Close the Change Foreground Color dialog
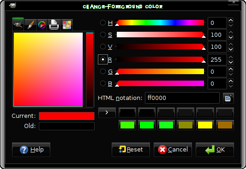Viewport: 246px width, 169px height. pyautogui.click(x=234, y=2)
